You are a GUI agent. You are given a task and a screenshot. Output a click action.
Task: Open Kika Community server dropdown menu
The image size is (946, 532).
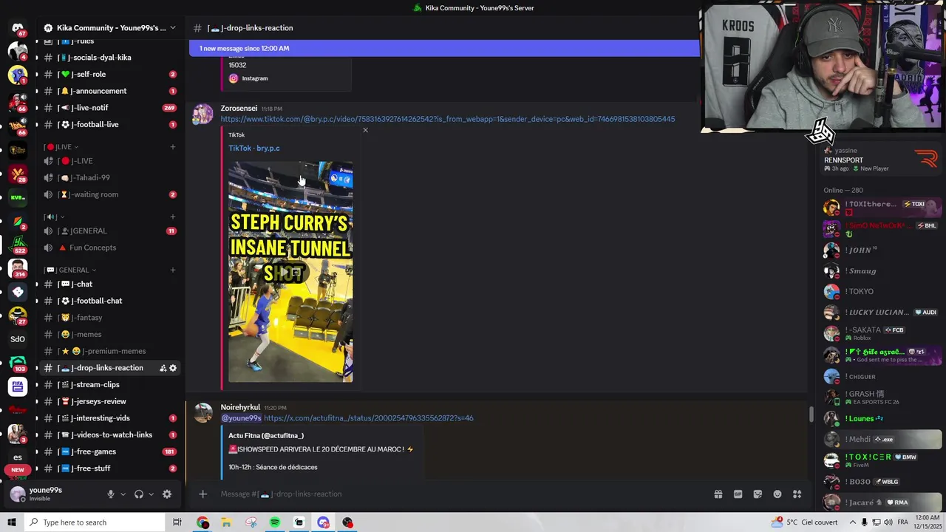point(111,28)
